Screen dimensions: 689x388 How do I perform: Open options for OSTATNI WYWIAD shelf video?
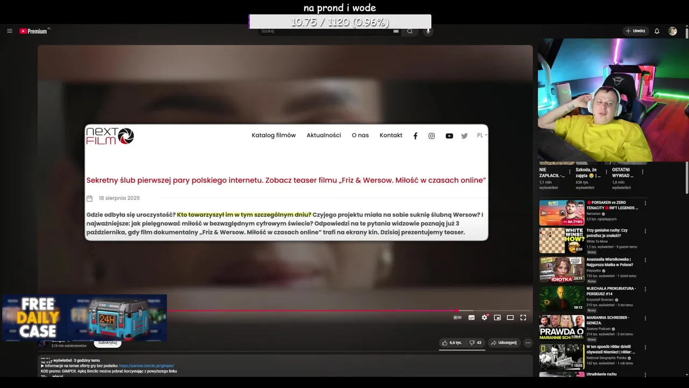click(x=642, y=172)
